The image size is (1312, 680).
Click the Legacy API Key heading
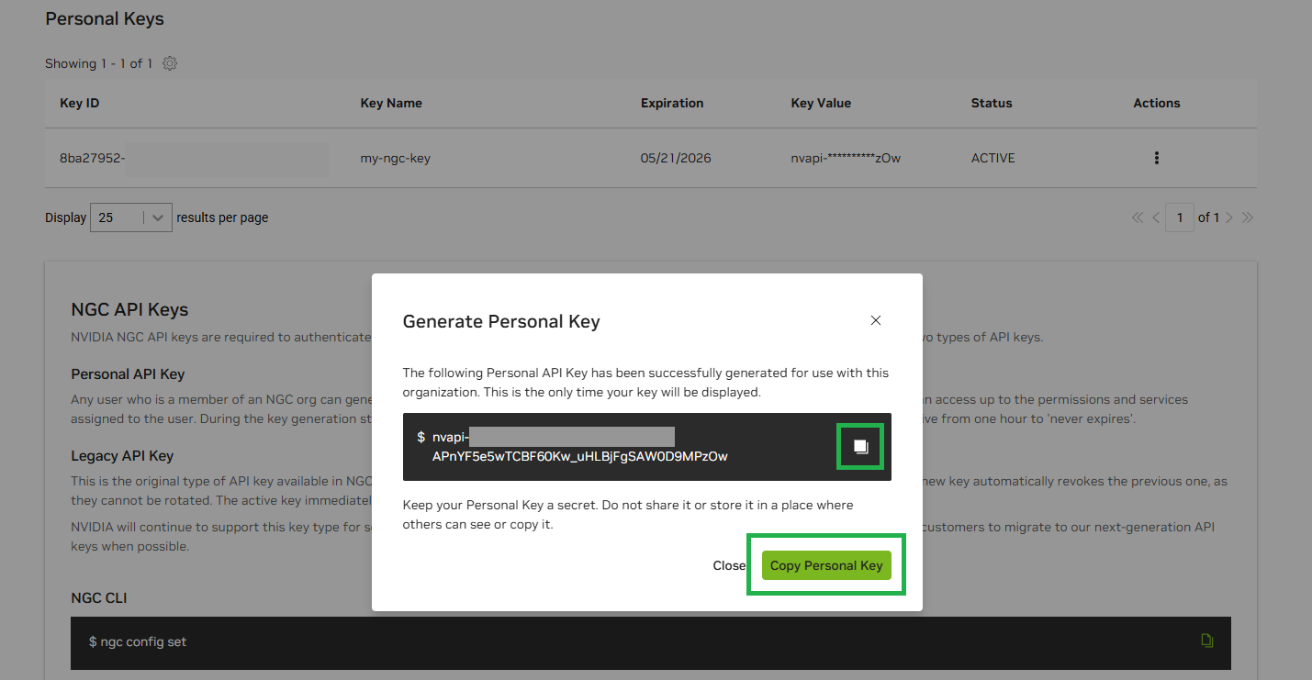coord(122,456)
